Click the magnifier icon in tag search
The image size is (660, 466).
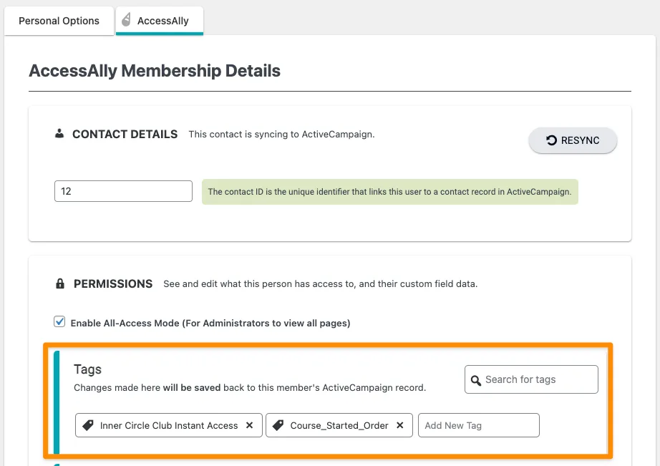477,379
